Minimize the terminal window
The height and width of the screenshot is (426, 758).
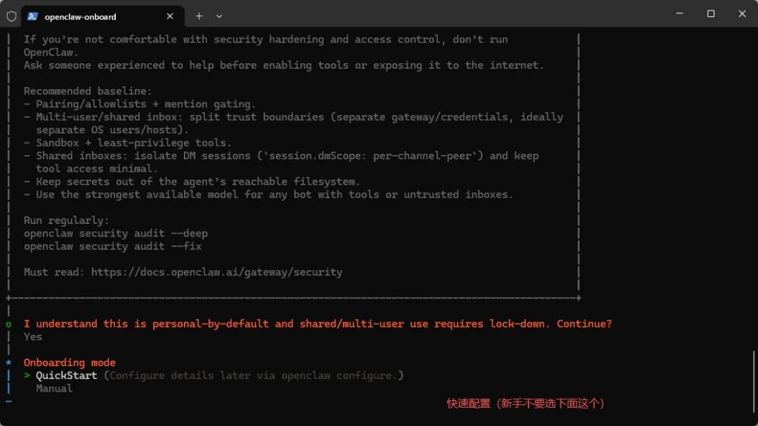679,14
